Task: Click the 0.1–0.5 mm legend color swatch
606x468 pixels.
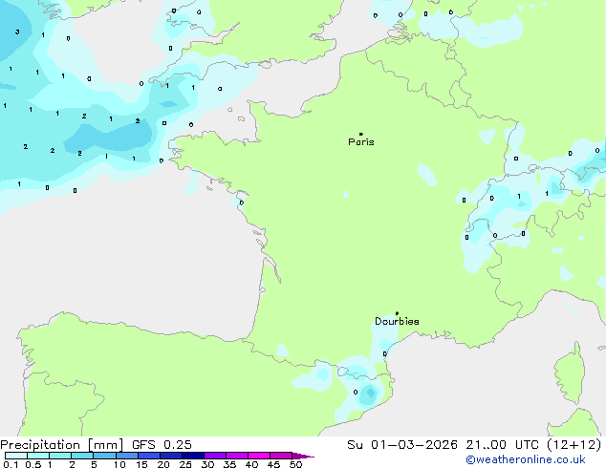Action: [x=16, y=456]
